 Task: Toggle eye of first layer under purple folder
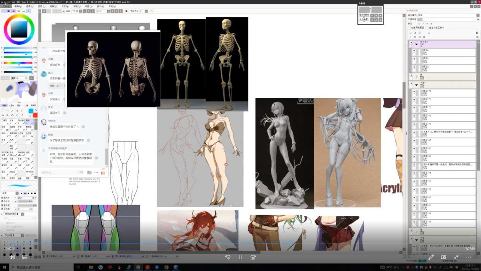[x=414, y=51]
